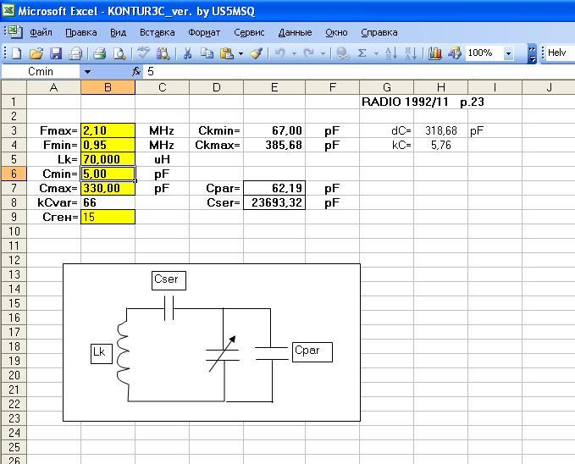Select the Format Painter brush icon
This screenshot has height=464, width=575.
click(257, 53)
